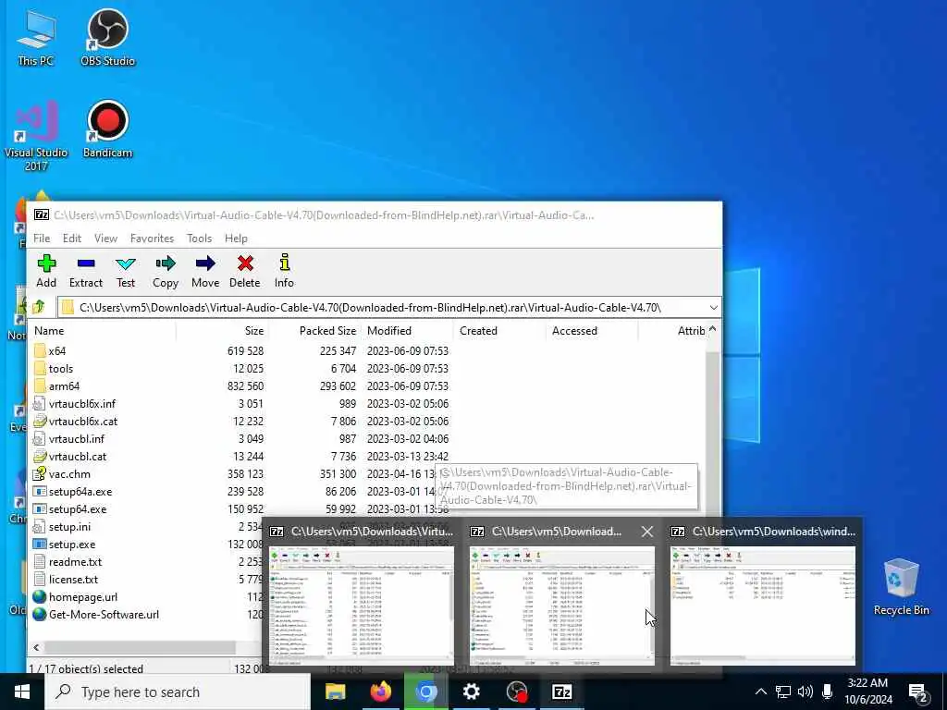Click the Move toolbar icon
The width and height of the screenshot is (947, 710).
[x=205, y=271]
